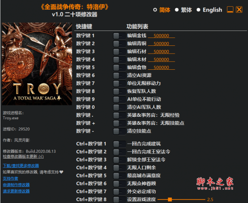Enable 清空AI资源 toggle
This screenshot has width=248, height=203.
(119, 76)
